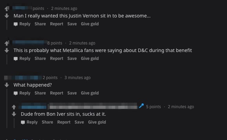Report the Bon Iver reply comment
Image resolution: width=227 pixels, height=140 pixels.
click(x=64, y=122)
